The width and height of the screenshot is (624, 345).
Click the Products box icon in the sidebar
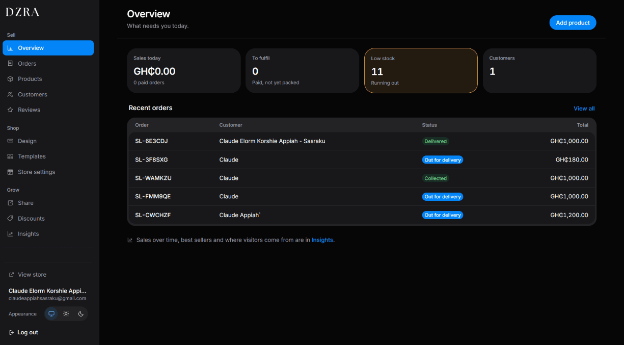coord(10,79)
